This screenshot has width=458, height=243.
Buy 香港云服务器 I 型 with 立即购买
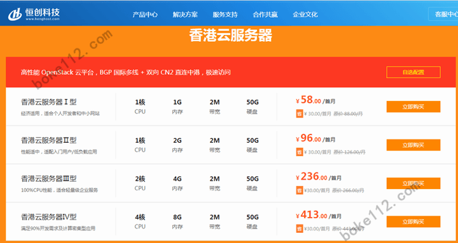413,107
